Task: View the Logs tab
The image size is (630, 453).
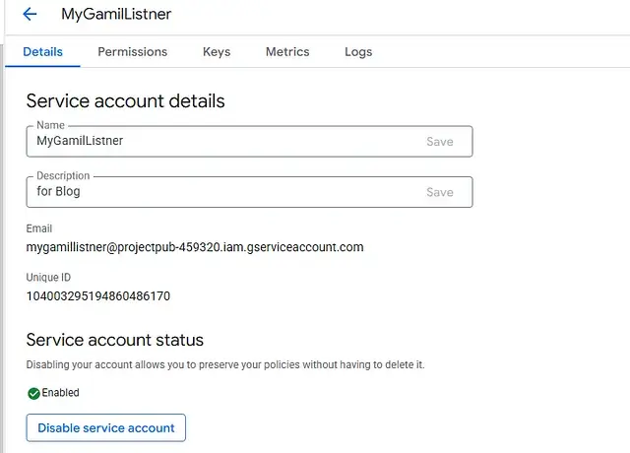Action: tap(358, 52)
